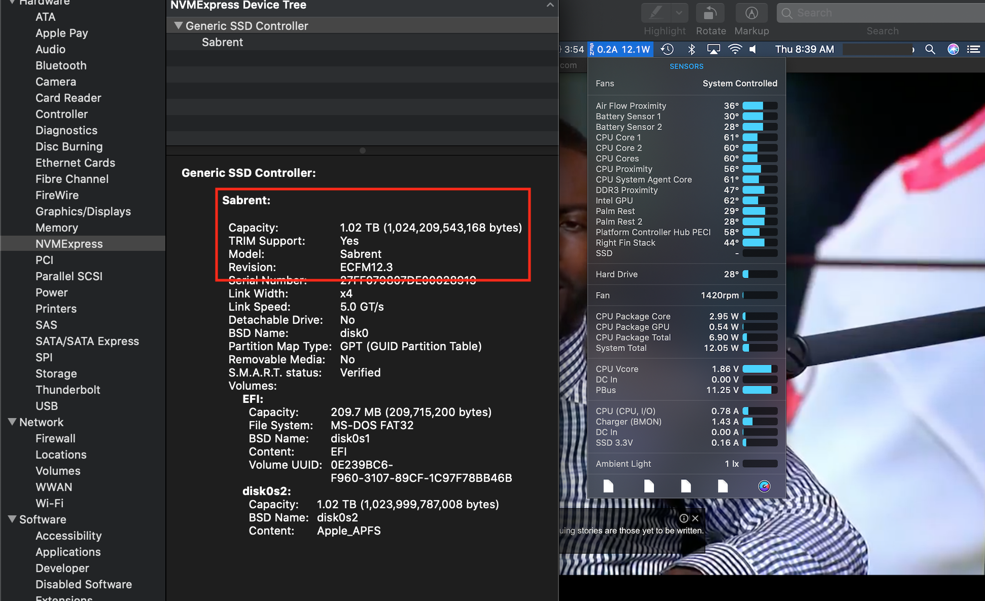Screen dimensions: 985x601
Task: Open the AirPlay display menu icon
Action: 713,49
